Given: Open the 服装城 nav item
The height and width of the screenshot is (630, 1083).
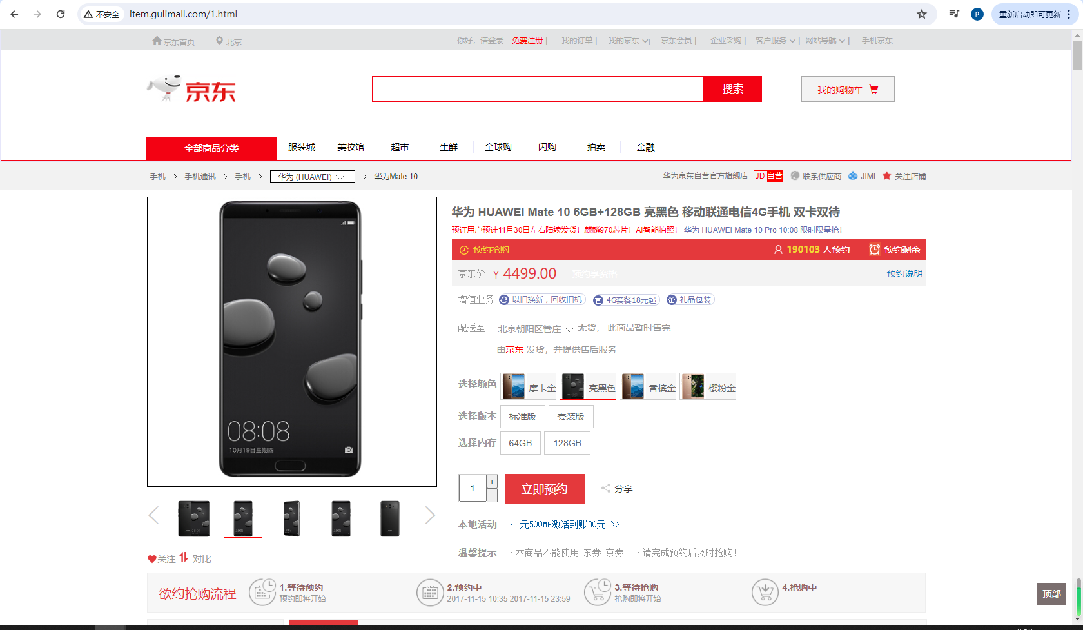Looking at the screenshot, I should [302, 148].
